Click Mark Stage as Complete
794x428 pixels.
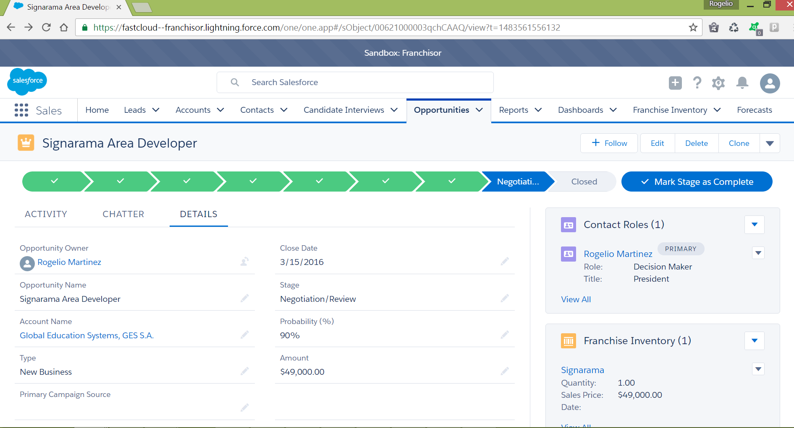pyautogui.click(x=697, y=182)
